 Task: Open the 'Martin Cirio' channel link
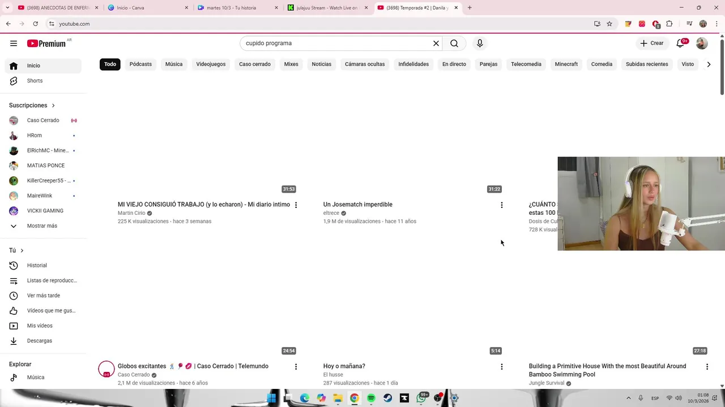[131, 213]
